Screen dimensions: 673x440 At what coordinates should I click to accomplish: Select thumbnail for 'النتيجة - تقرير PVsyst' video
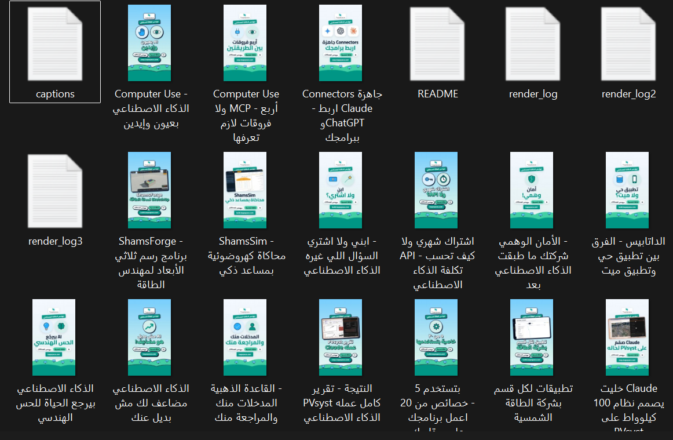point(341,338)
